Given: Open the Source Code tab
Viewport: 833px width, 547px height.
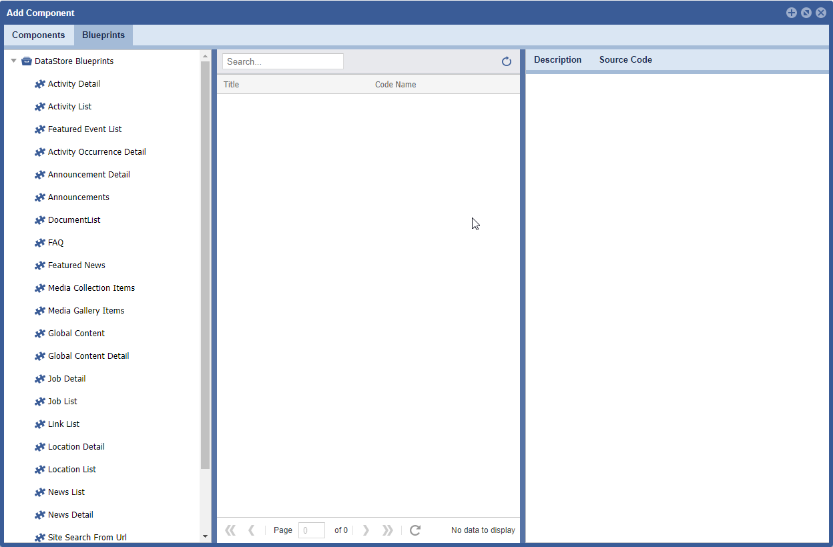Looking at the screenshot, I should pos(625,59).
